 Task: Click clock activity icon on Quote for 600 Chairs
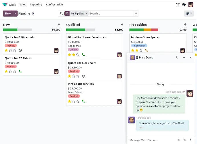83,76
